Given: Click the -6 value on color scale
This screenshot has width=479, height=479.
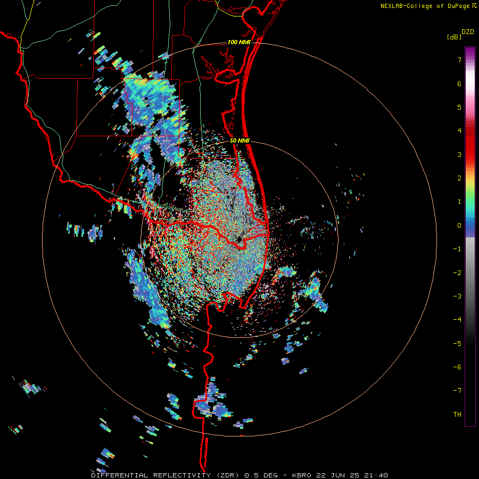Looking at the screenshot, I should coord(457,367).
